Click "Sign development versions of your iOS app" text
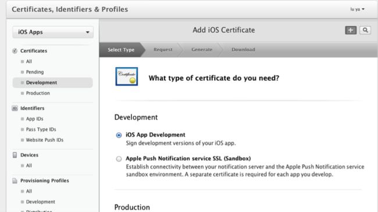 pyautogui.click(x=181, y=143)
